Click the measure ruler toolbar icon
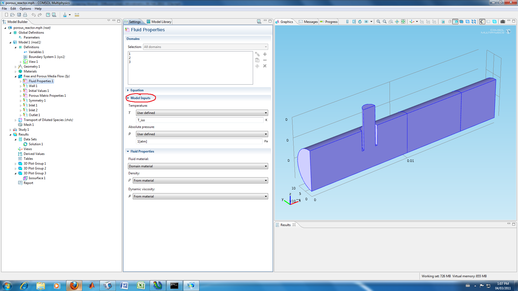Screen dimensions: 518x291 click(x=77, y=15)
